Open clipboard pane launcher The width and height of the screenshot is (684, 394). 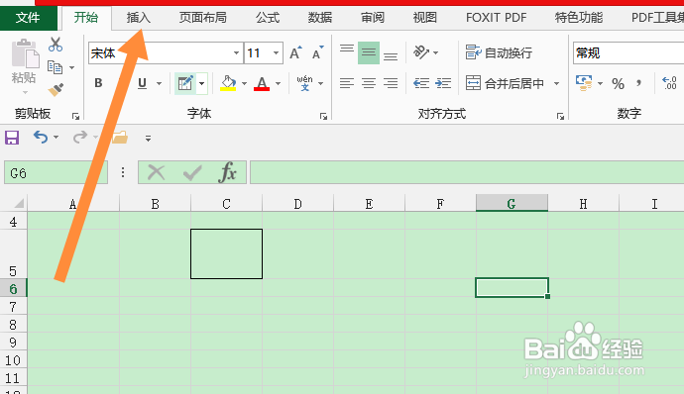click(75, 116)
